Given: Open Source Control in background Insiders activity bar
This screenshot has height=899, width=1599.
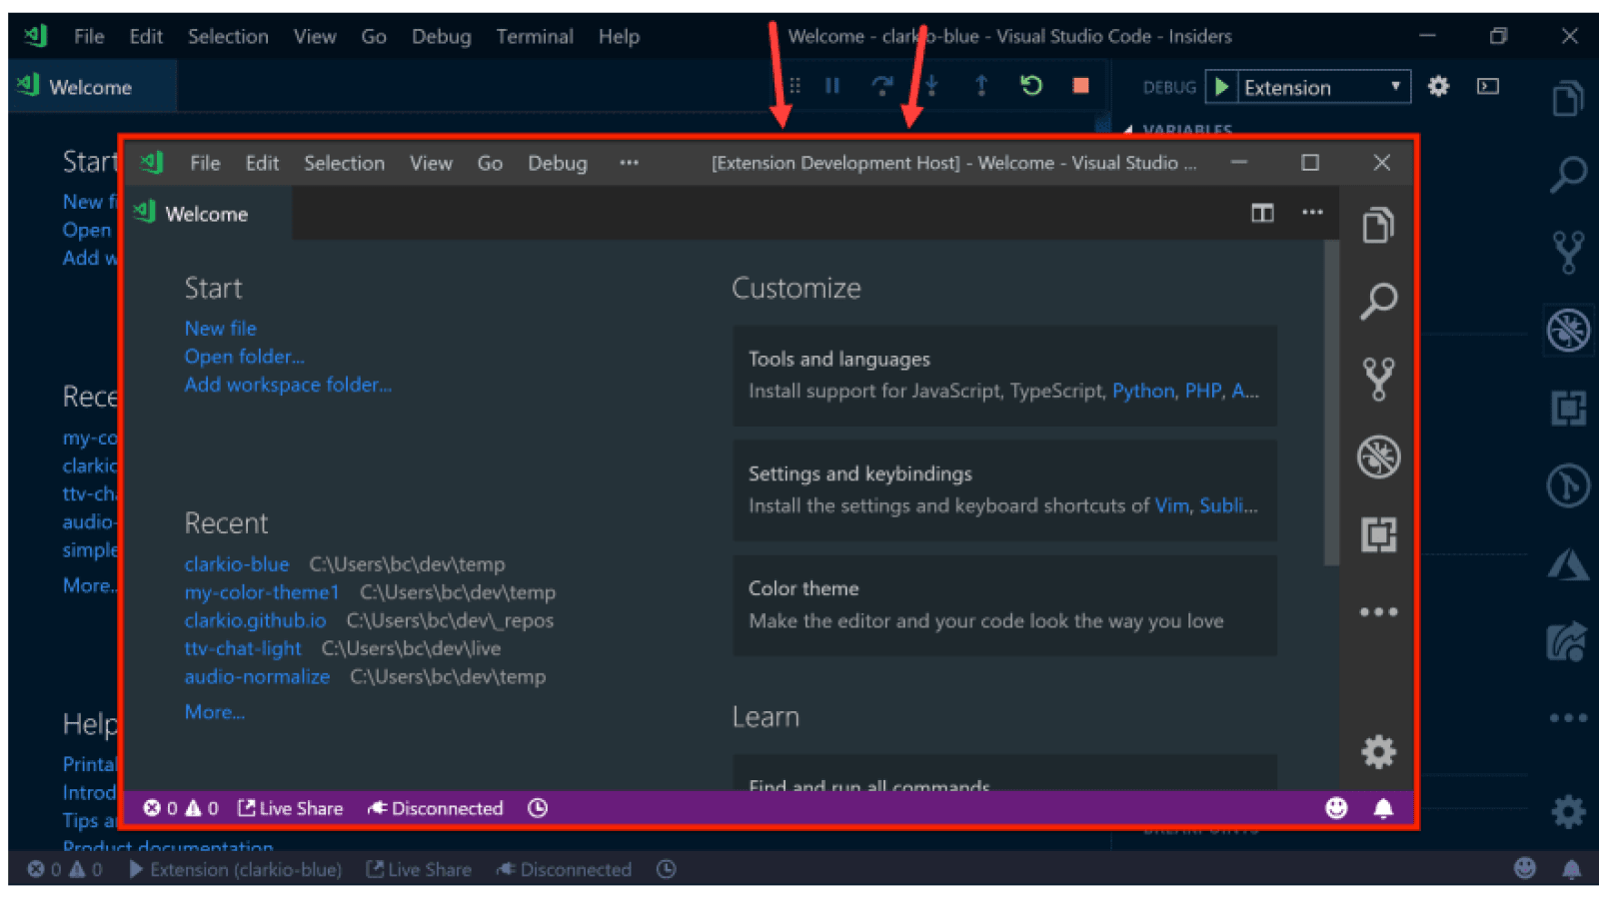Looking at the screenshot, I should tap(1568, 252).
